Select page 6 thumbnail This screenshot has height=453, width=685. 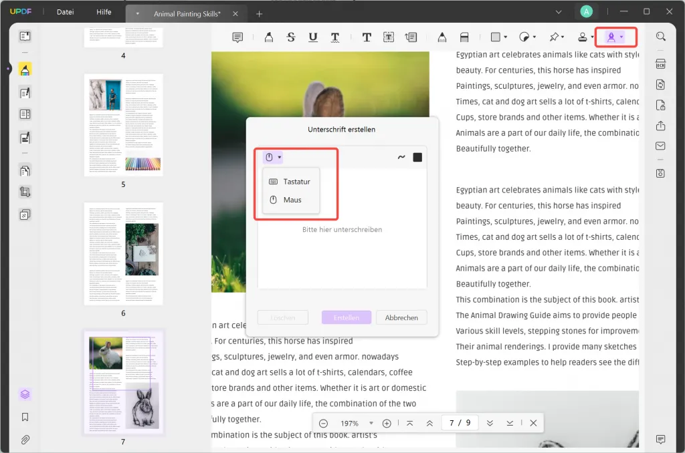pyautogui.click(x=124, y=253)
